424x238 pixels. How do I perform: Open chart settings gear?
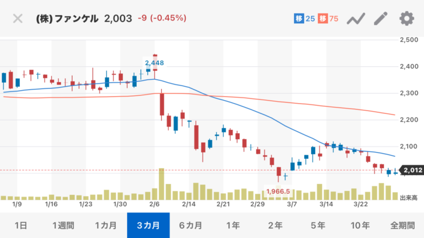tap(406, 19)
